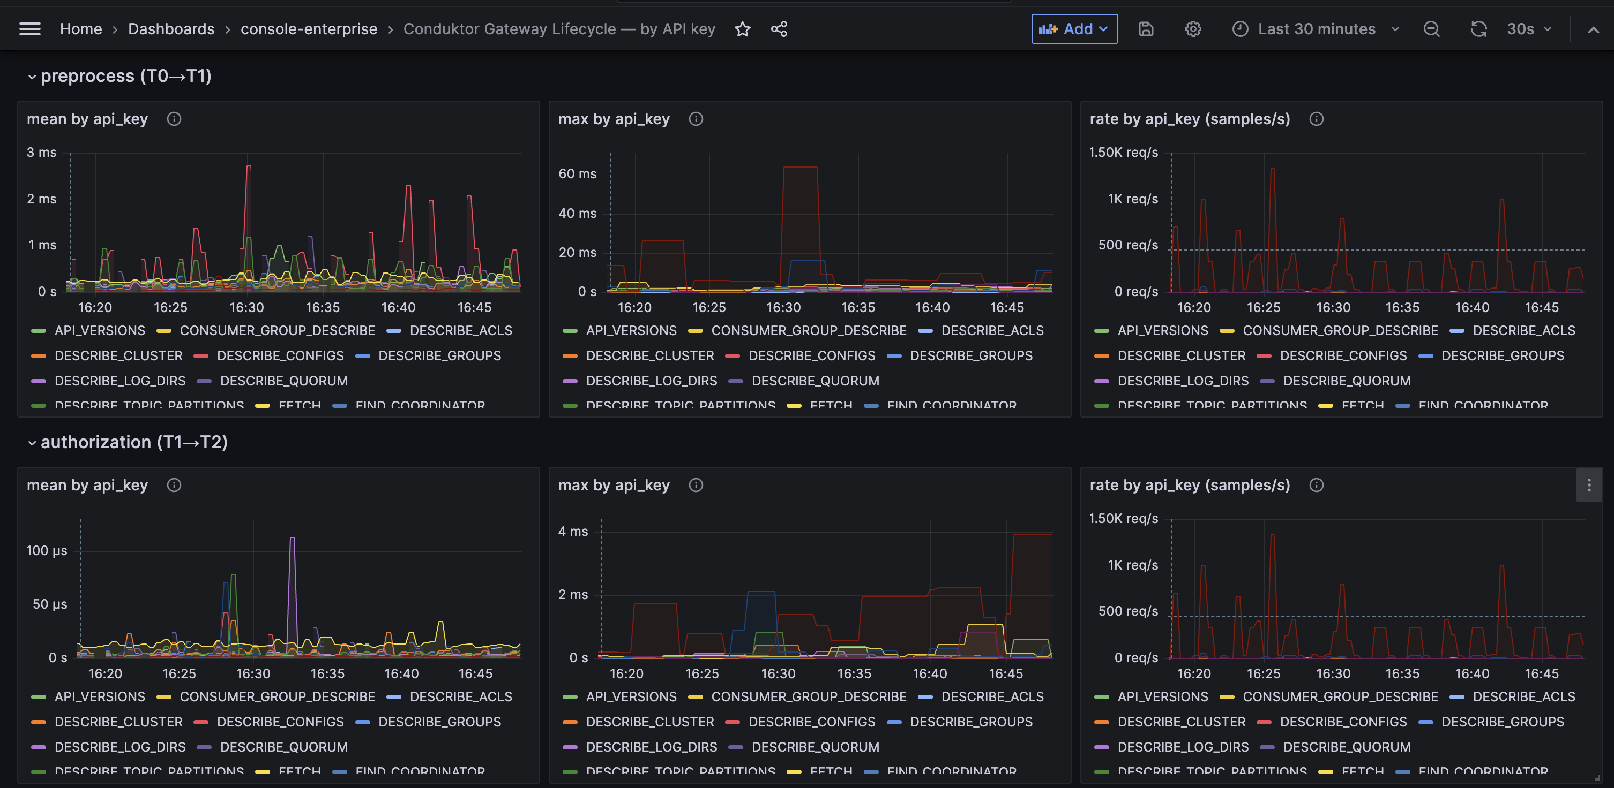Collapse the preprocess (T0→T1) row
The image size is (1614, 788).
coord(119,75)
